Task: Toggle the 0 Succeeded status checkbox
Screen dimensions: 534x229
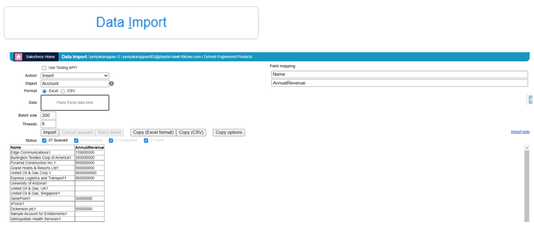Action: pyautogui.click(x=111, y=140)
